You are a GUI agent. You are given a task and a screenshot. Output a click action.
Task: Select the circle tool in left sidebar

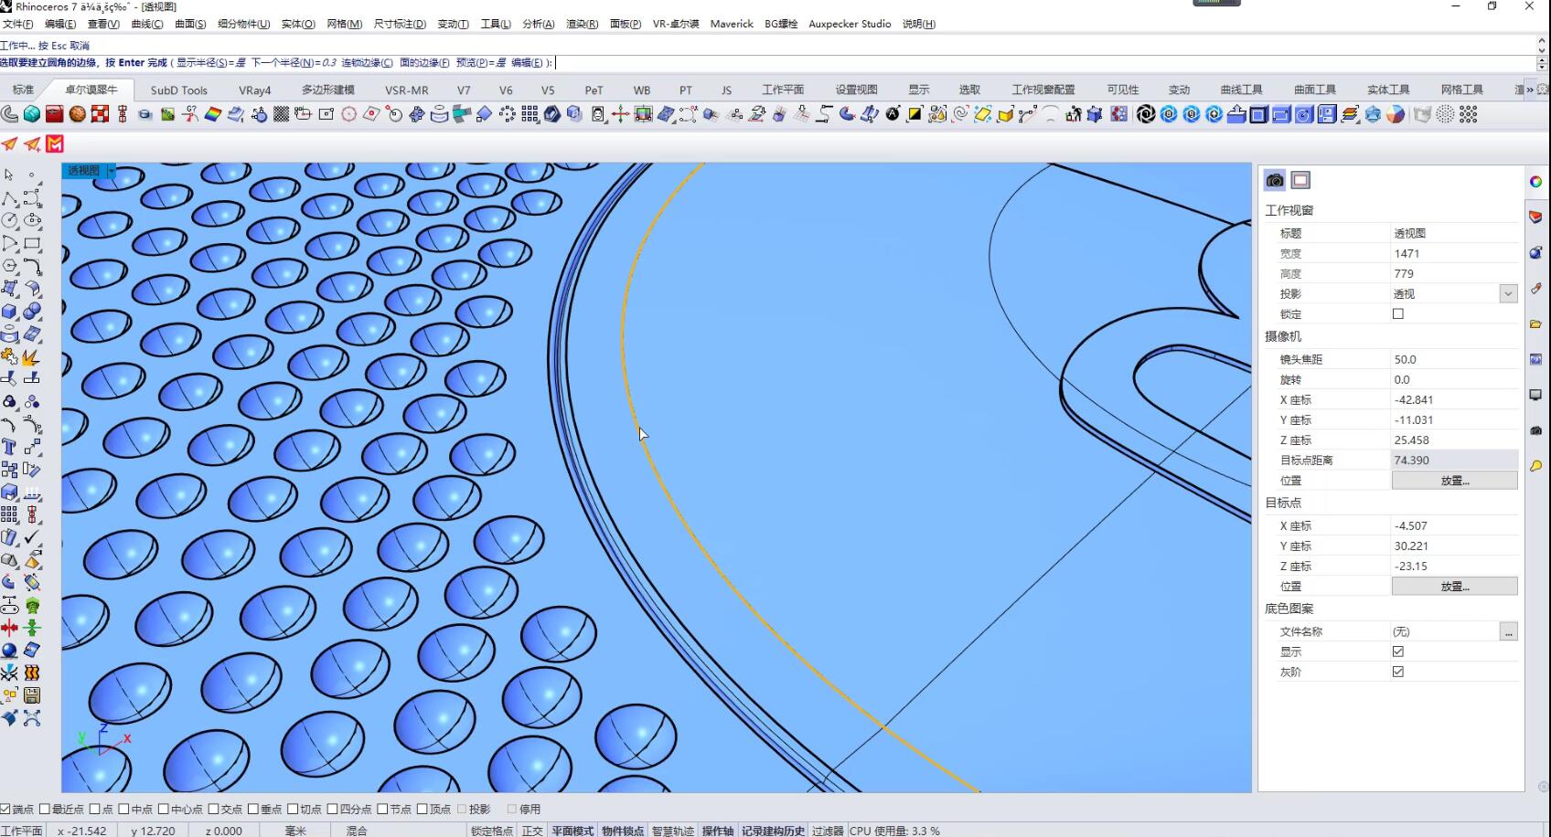click(9, 220)
